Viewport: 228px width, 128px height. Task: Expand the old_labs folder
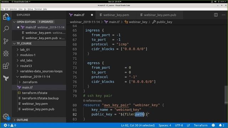point(17,60)
